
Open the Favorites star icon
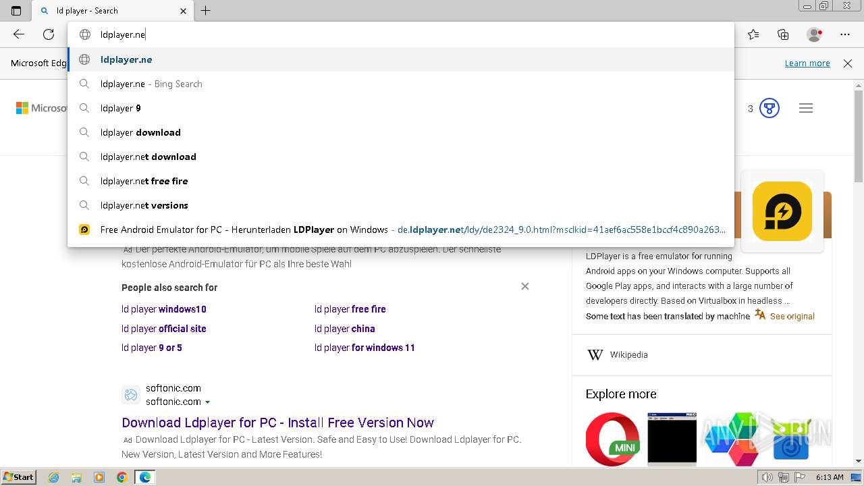(753, 34)
